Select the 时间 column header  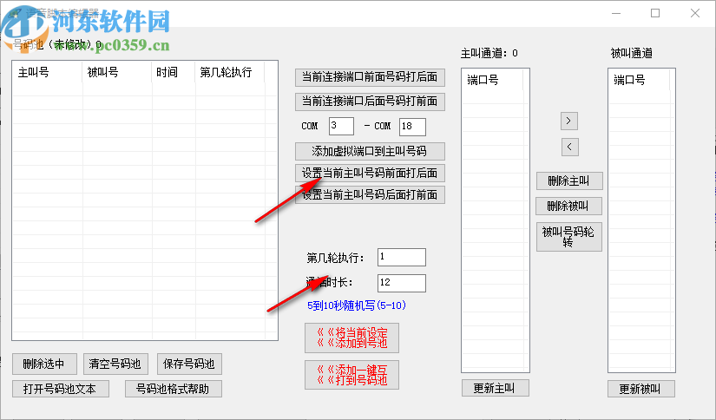(x=174, y=72)
